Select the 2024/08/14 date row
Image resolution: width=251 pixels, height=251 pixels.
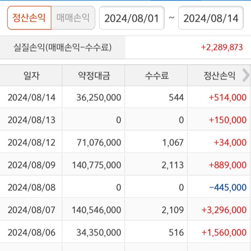coord(32,97)
